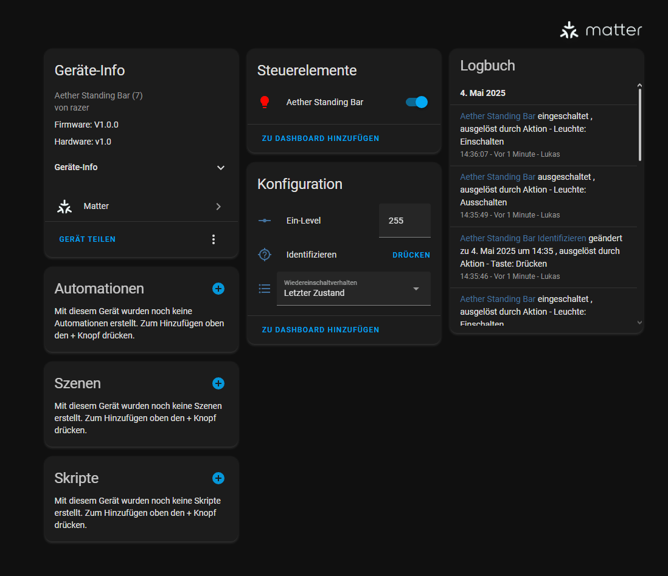This screenshot has width=668, height=576.
Task: Open Aether Standing Bar Identifizieren log link
Action: pyautogui.click(x=523, y=238)
